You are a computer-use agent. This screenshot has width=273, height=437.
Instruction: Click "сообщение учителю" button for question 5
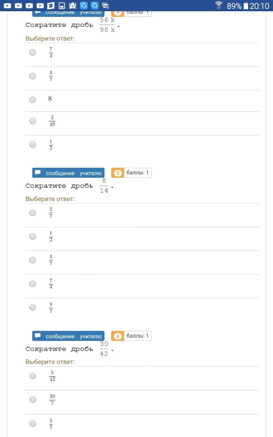click(x=68, y=173)
